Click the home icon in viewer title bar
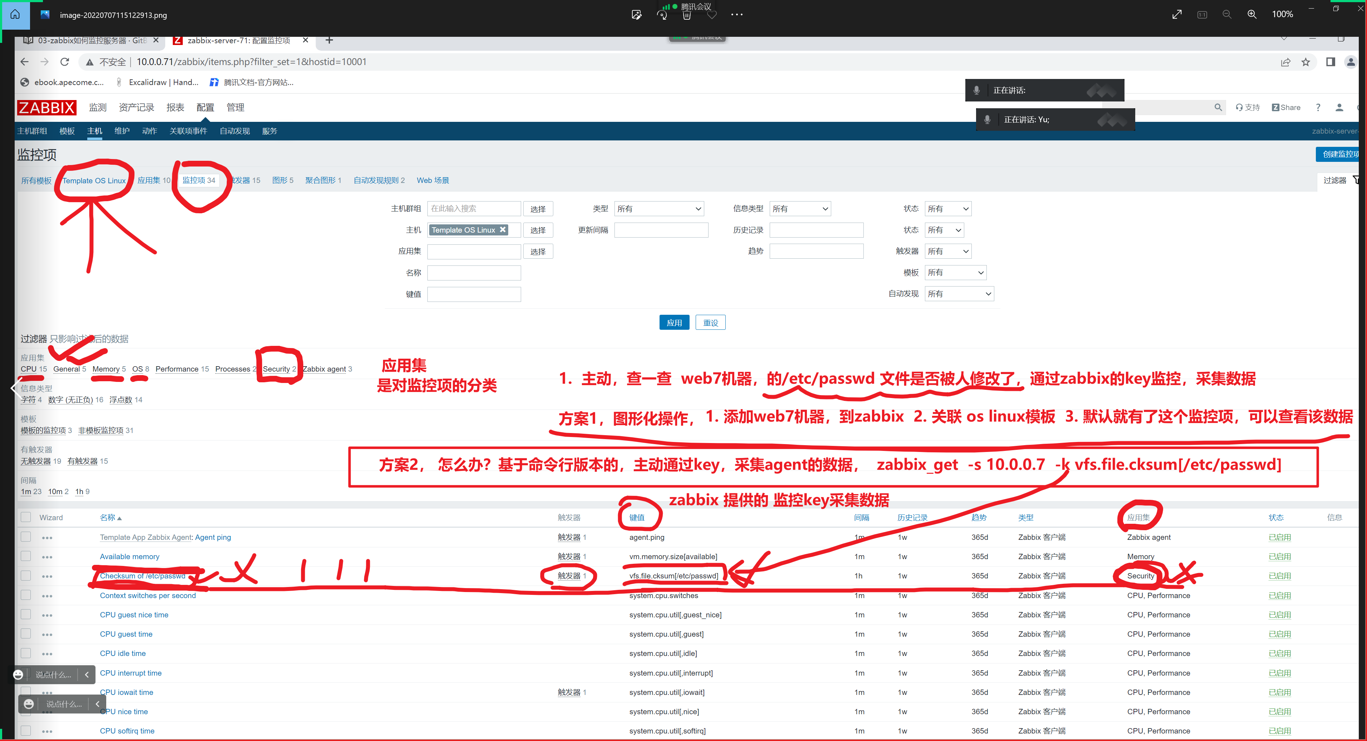Image resolution: width=1367 pixels, height=741 pixels. [x=15, y=14]
